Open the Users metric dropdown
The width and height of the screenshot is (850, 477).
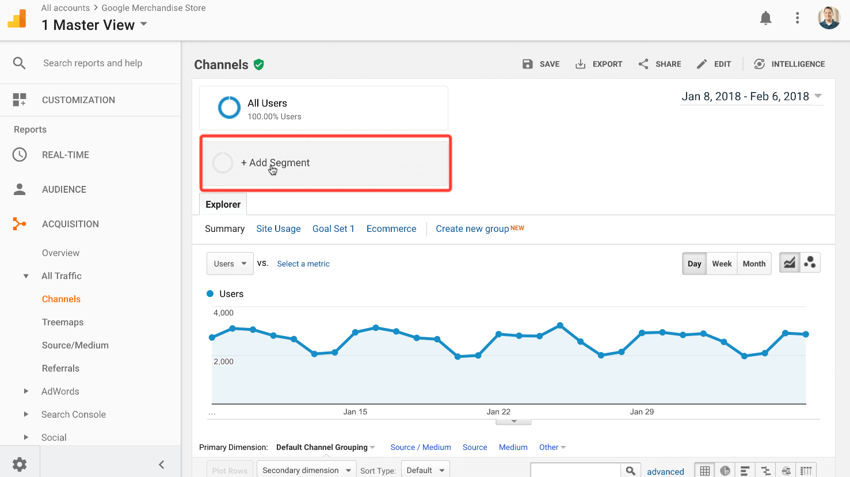pos(230,263)
